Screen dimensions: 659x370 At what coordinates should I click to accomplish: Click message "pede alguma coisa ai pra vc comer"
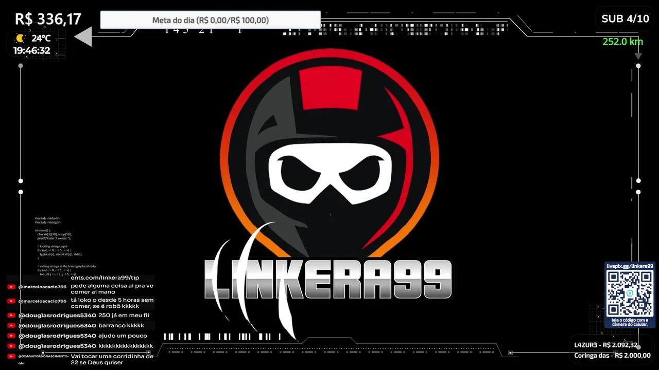click(112, 289)
